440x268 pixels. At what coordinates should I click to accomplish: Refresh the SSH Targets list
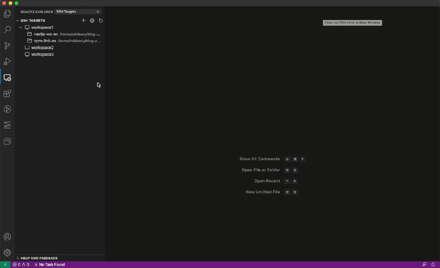[x=101, y=20]
